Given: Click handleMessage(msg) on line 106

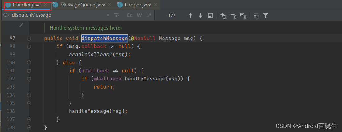Looking at the screenshot, I should point(97,111).
